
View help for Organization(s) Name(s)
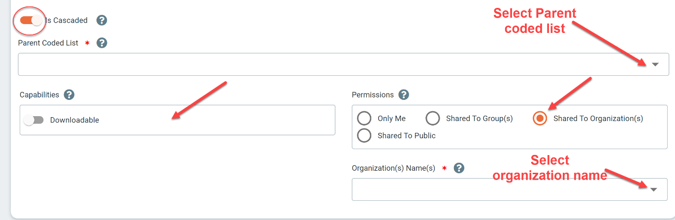coord(459,168)
